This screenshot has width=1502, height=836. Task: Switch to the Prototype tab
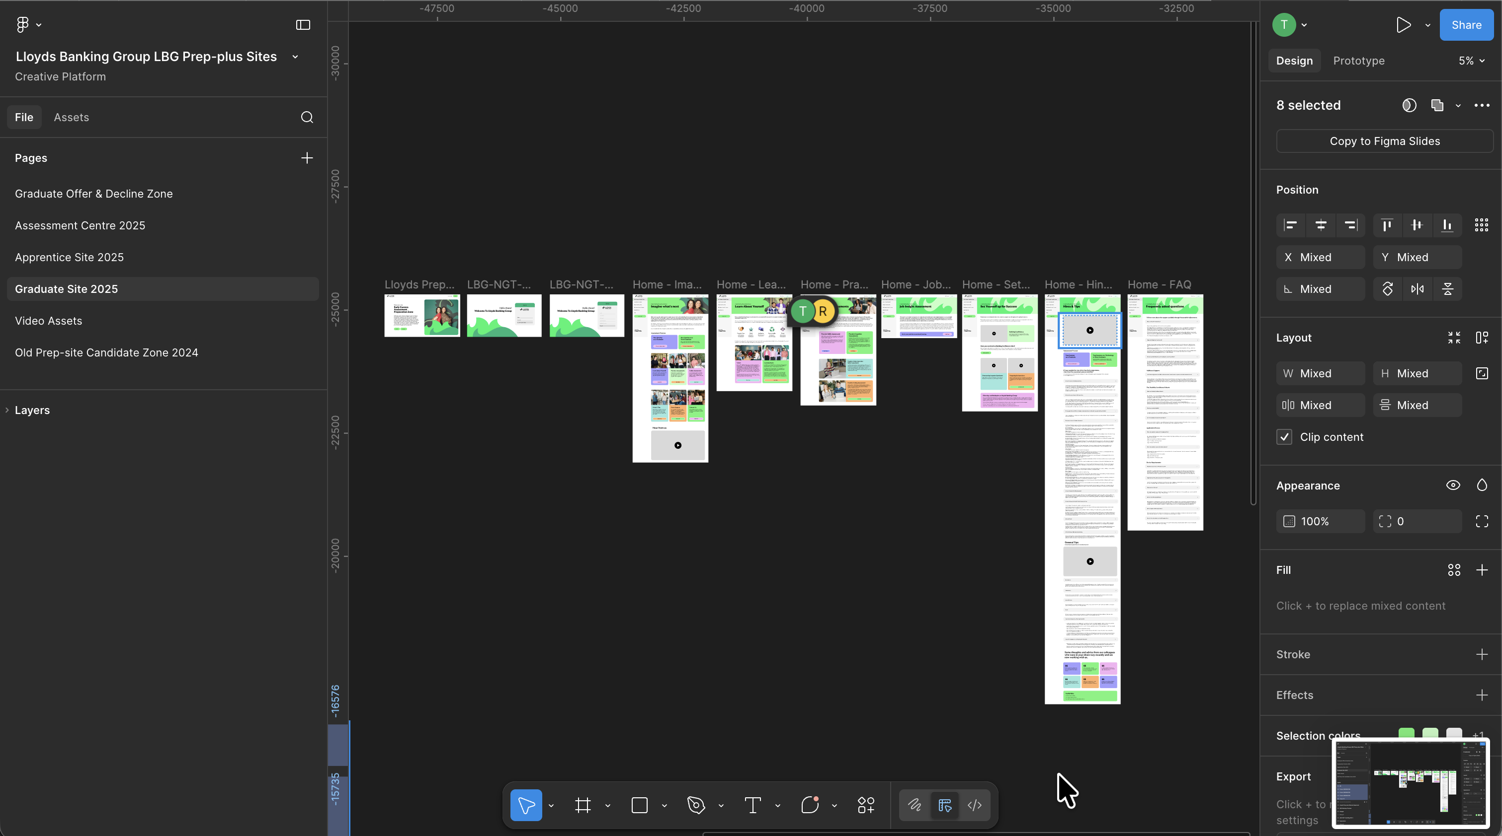pyautogui.click(x=1358, y=61)
